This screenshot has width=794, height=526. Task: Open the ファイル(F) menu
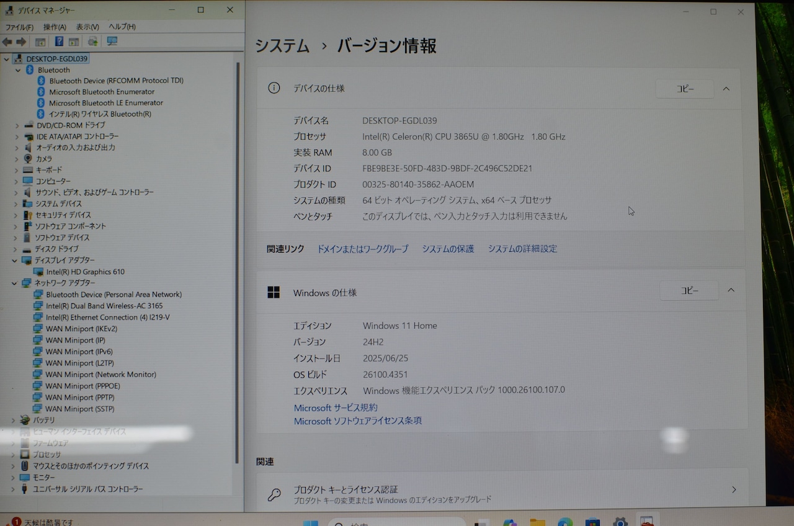point(19,27)
